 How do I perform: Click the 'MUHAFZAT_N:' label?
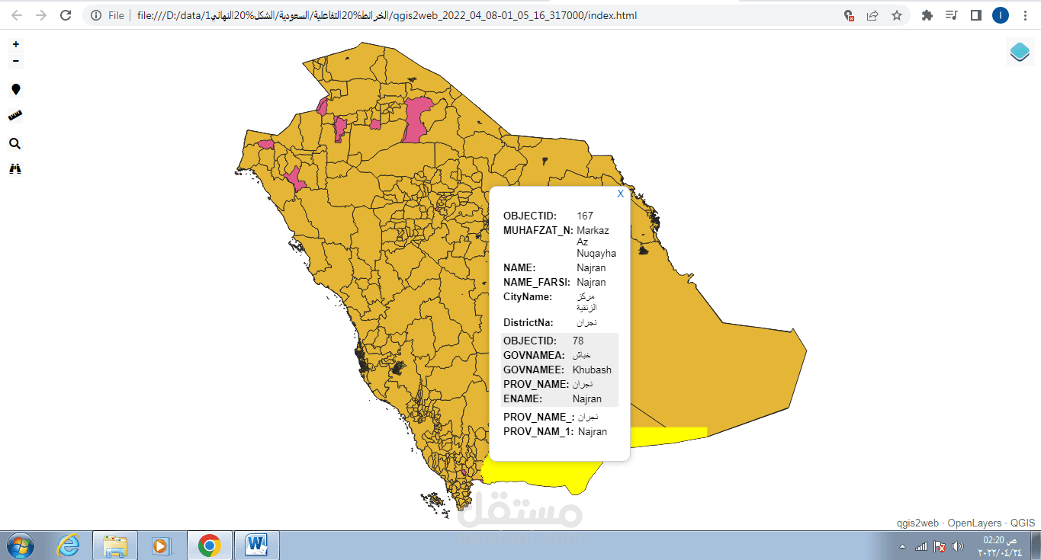point(538,230)
